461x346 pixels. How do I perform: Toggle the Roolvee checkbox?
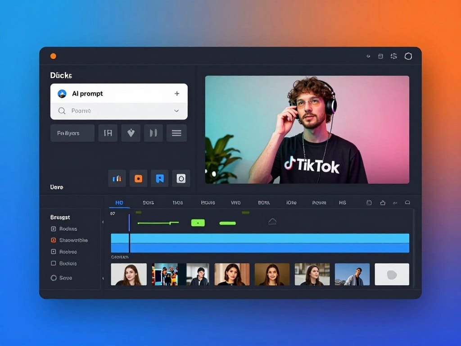(x=54, y=251)
